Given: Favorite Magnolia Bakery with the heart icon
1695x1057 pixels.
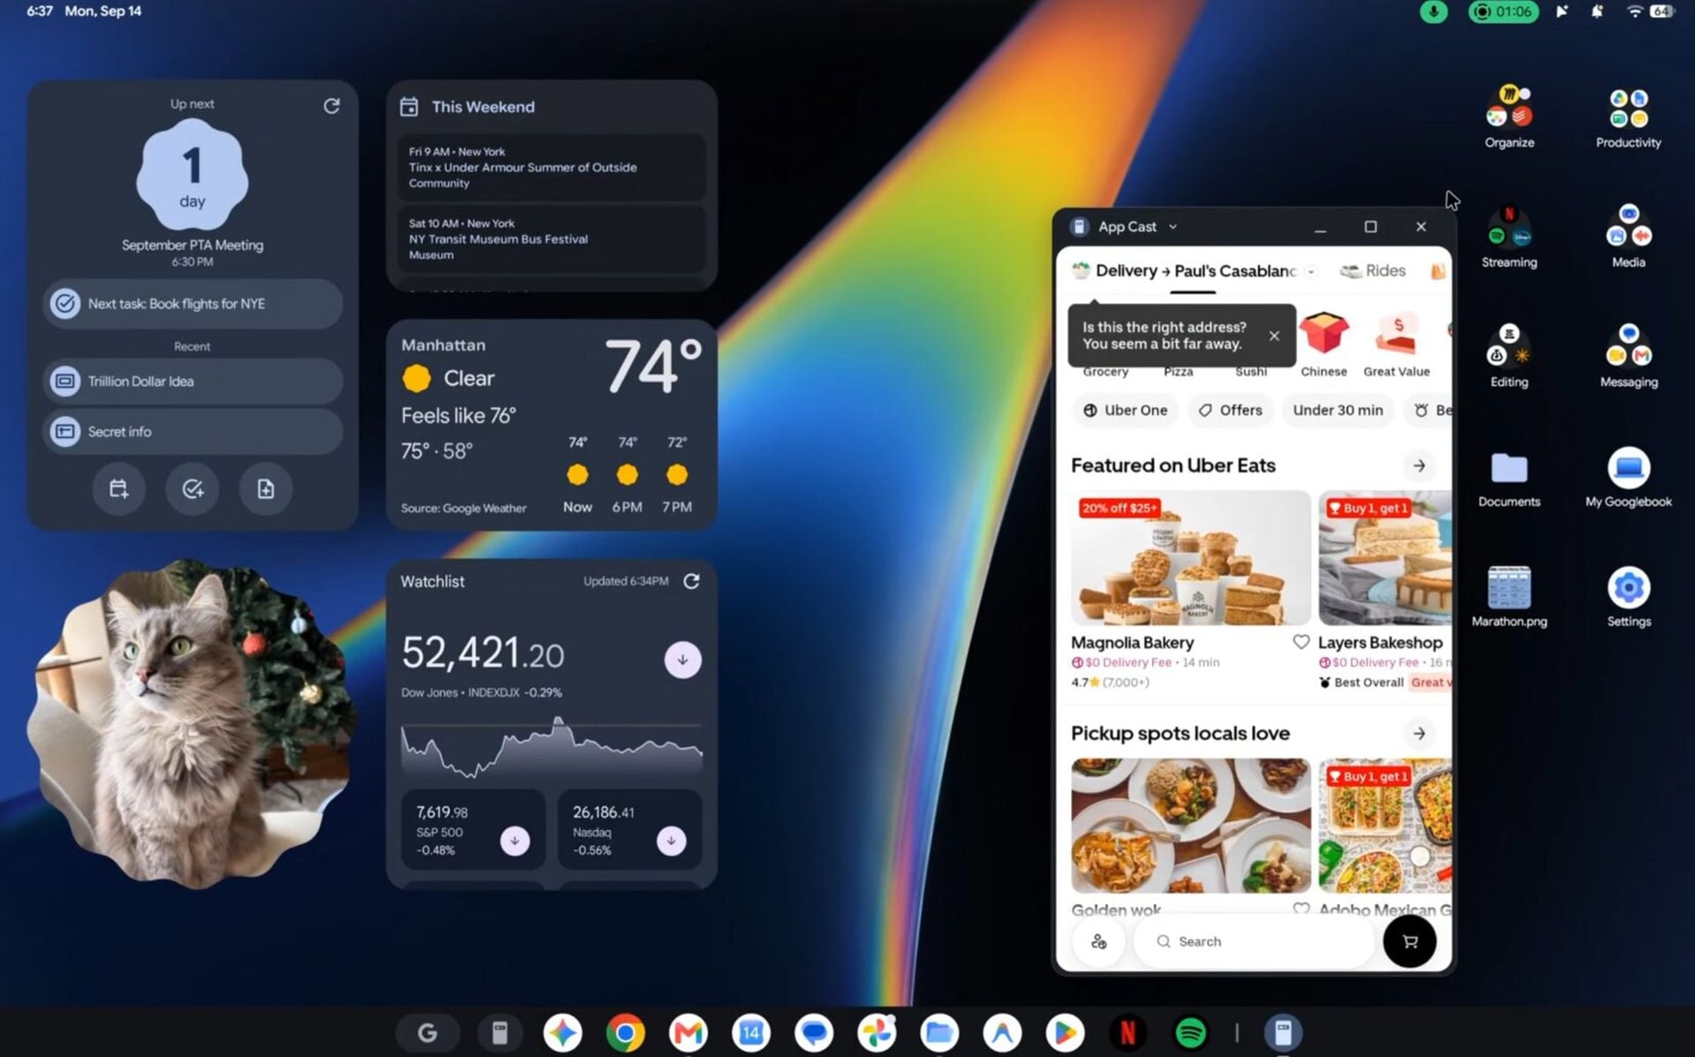Looking at the screenshot, I should [1300, 642].
